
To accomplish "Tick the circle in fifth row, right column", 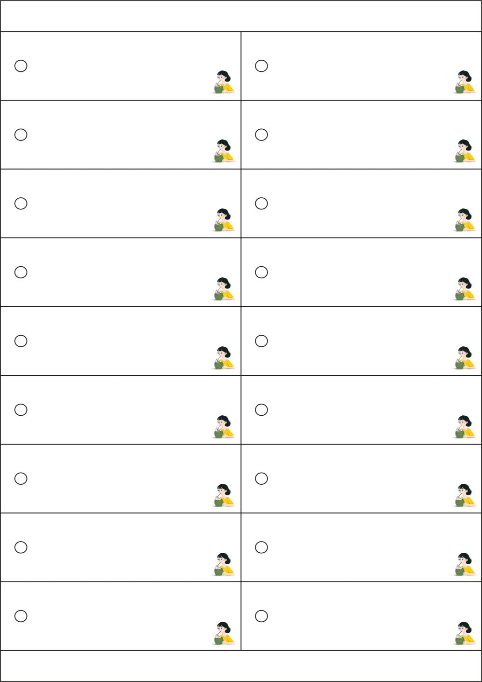I will pos(261,341).
